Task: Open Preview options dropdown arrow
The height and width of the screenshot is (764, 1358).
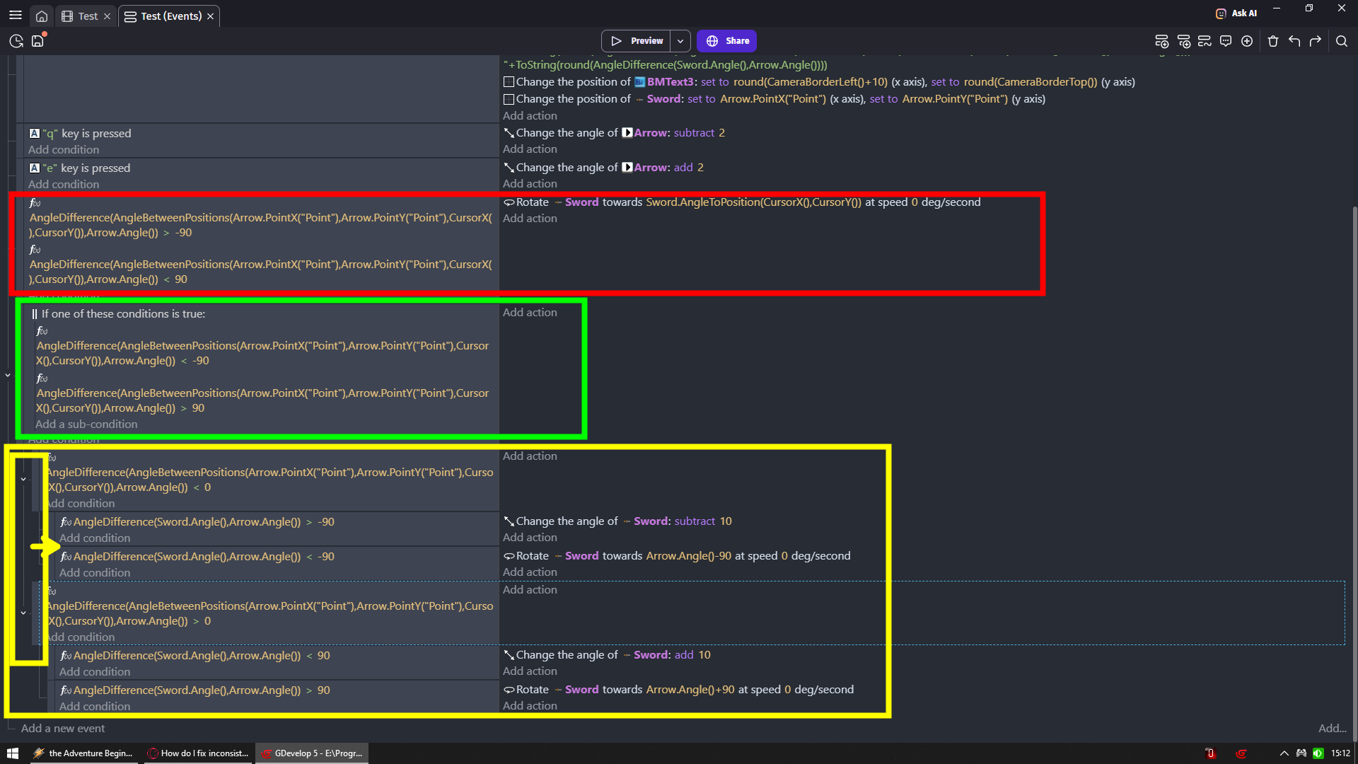Action: pos(680,41)
